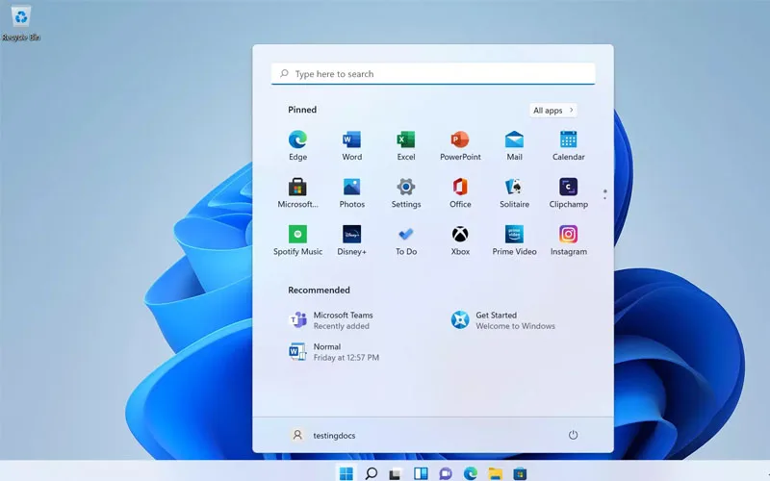Click the Recommended section heading
The image size is (770, 481).
[319, 291]
